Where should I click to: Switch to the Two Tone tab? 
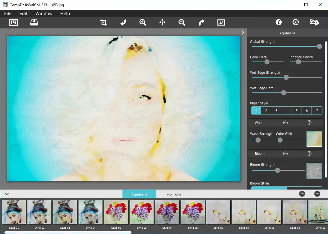(173, 194)
